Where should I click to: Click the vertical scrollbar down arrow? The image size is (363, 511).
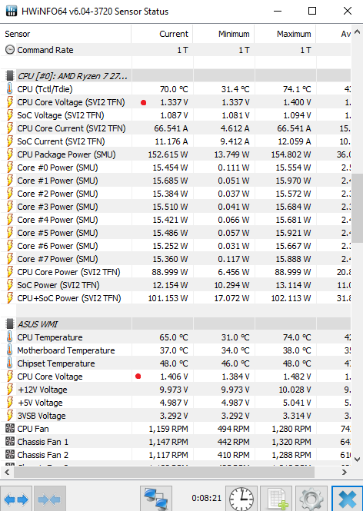[357, 460]
